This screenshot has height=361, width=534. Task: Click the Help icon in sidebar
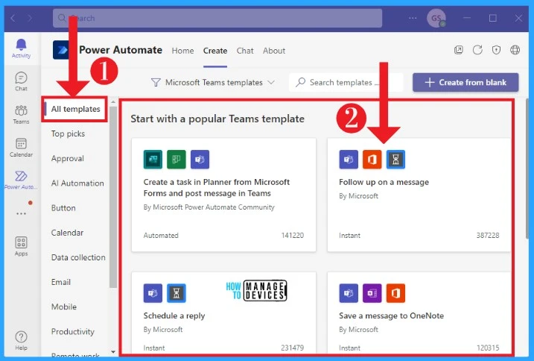pos(21,340)
